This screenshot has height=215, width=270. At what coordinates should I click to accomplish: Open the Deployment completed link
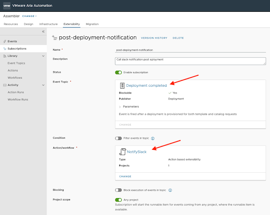pyautogui.click(x=146, y=85)
